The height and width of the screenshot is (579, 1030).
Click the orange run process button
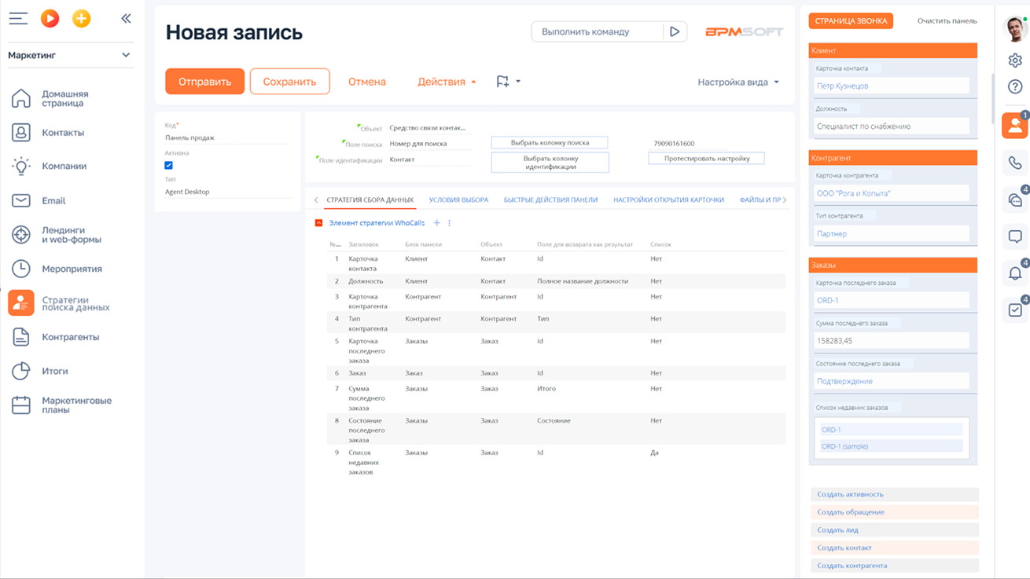point(50,17)
